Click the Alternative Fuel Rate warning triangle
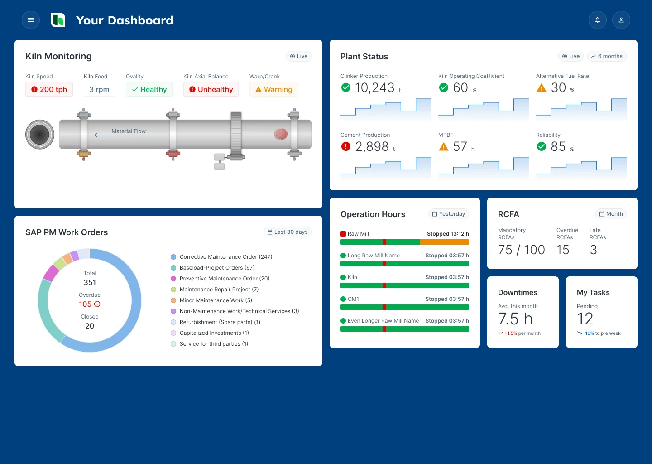This screenshot has width=652, height=464. (x=542, y=87)
